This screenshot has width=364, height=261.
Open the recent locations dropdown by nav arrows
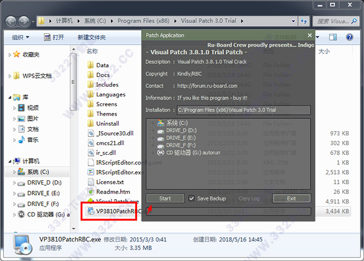[33, 22]
